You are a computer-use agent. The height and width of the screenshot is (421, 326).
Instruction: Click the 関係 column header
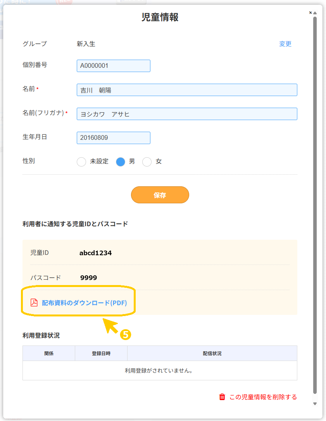(49, 353)
